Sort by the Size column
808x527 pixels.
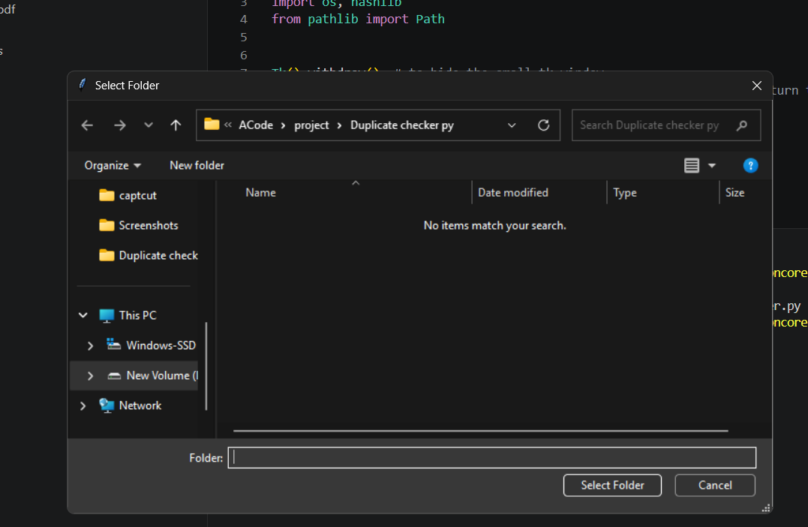pyautogui.click(x=734, y=192)
